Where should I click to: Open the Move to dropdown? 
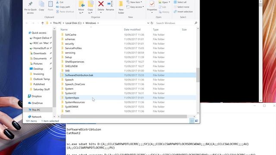pos(81,7)
